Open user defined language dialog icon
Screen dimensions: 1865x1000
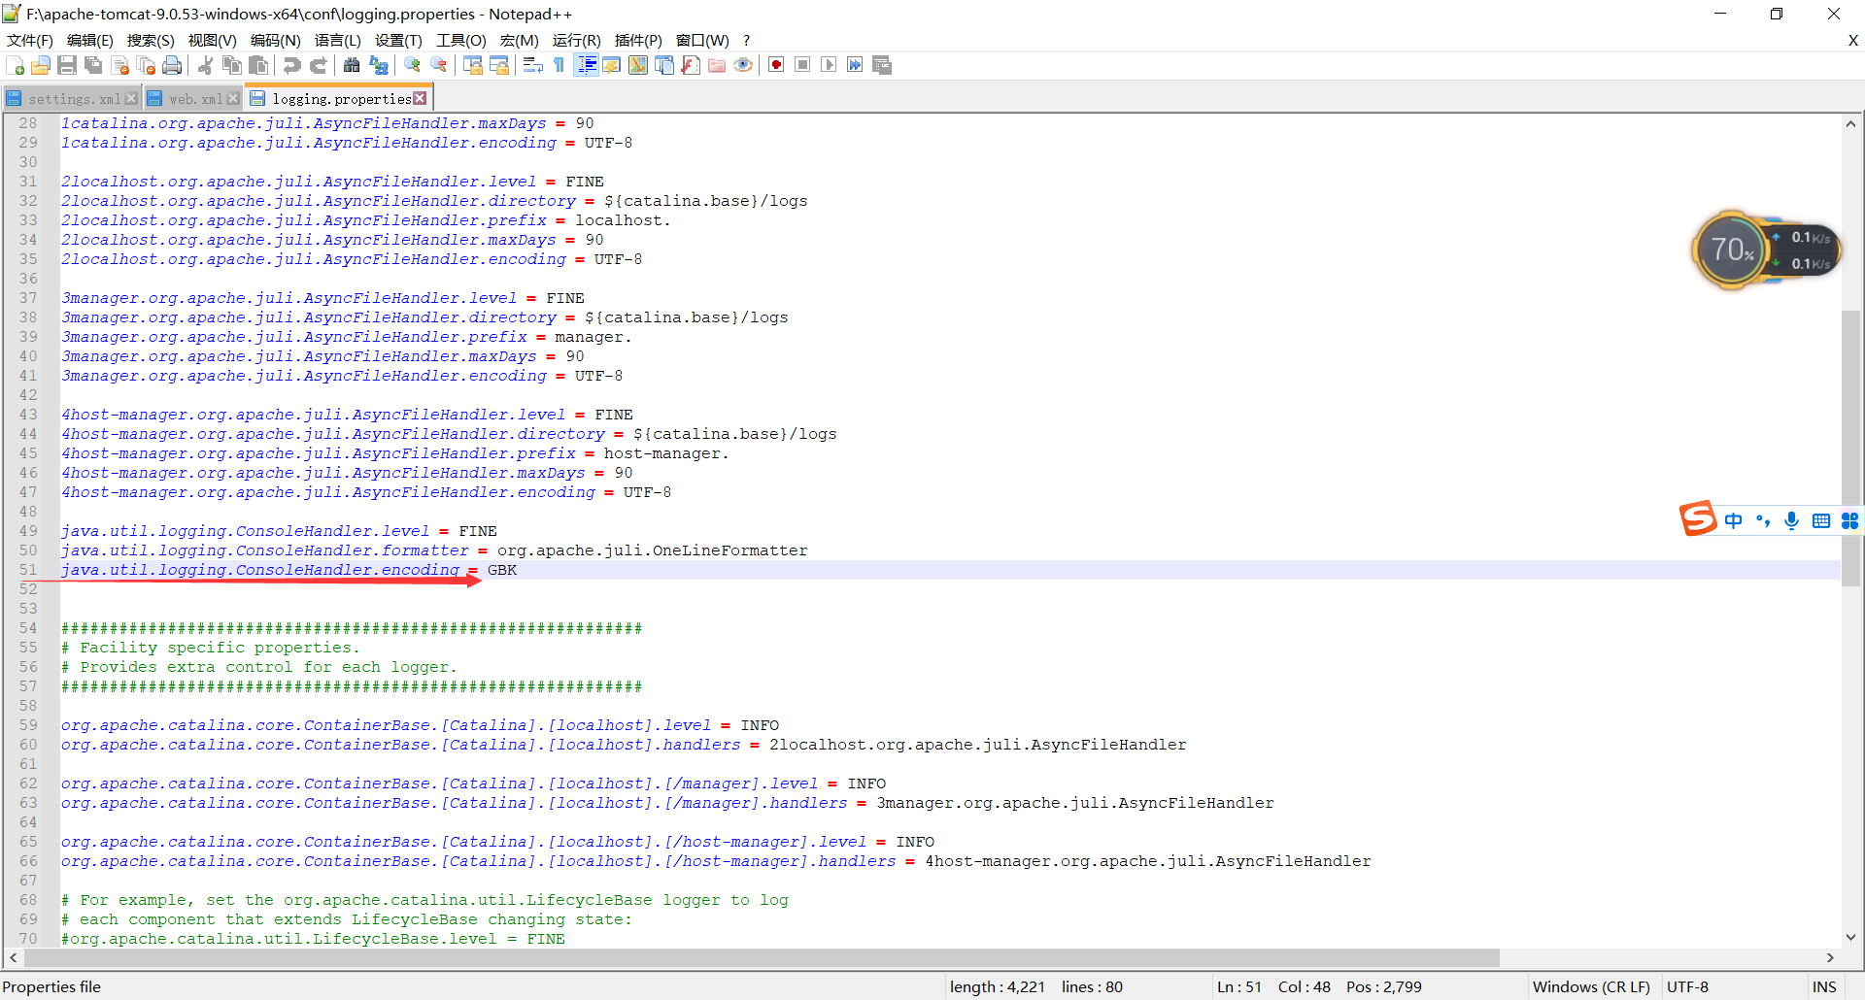(x=612, y=65)
